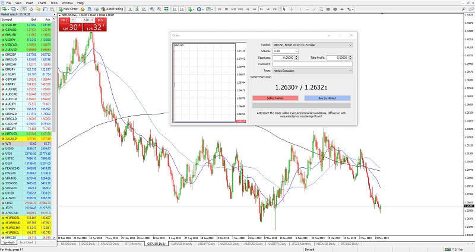
Task: Open the MetaEditor yellow book icon
Action: 83,9
